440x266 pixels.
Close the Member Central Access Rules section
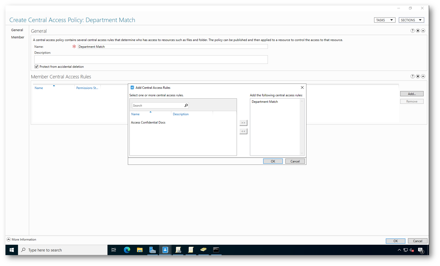(x=418, y=76)
